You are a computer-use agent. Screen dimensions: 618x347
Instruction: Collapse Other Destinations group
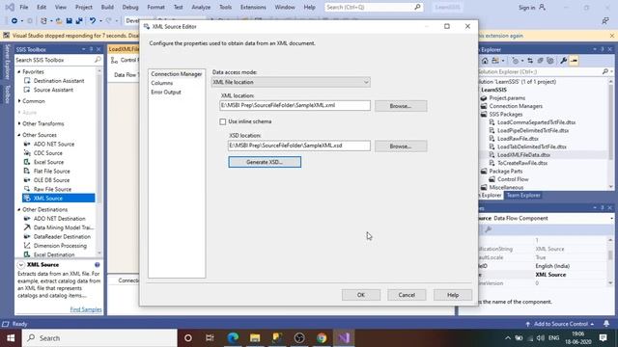pyautogui.click(x=19, y=210)
